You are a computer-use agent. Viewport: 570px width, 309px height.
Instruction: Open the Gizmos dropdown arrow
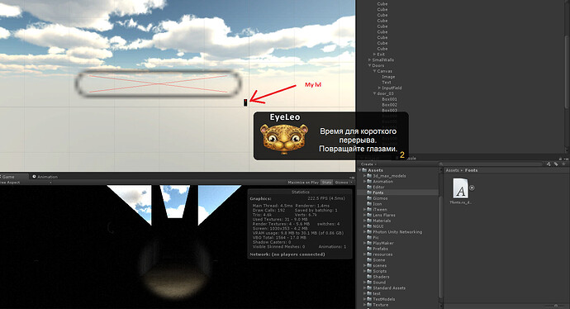coord(352,183)
